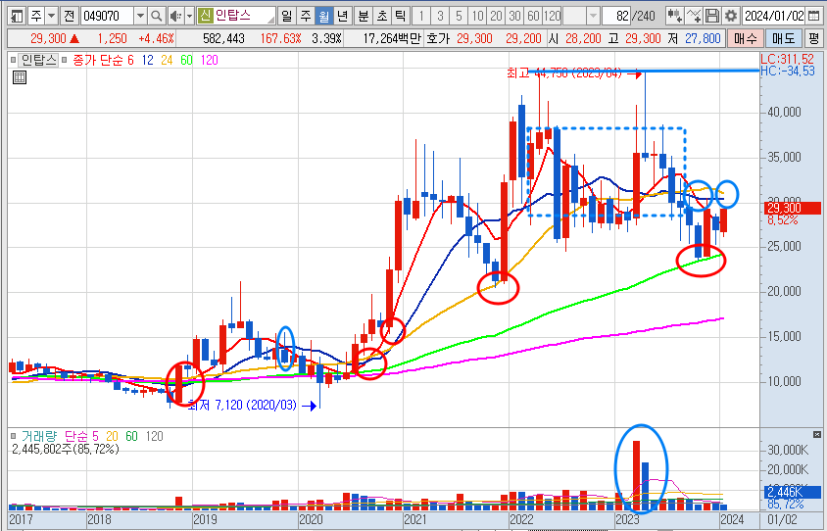This screenshot has height=531, width=827.
Task: Click the open price 28,200 value
Action: [x=583, y=38]
